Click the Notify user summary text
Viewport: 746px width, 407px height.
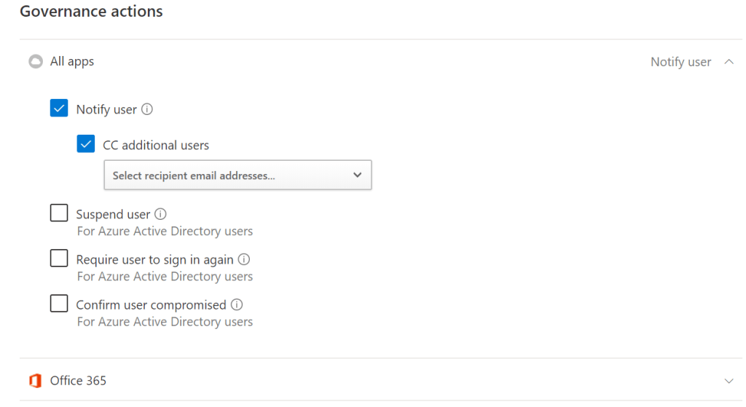point(680,62)
